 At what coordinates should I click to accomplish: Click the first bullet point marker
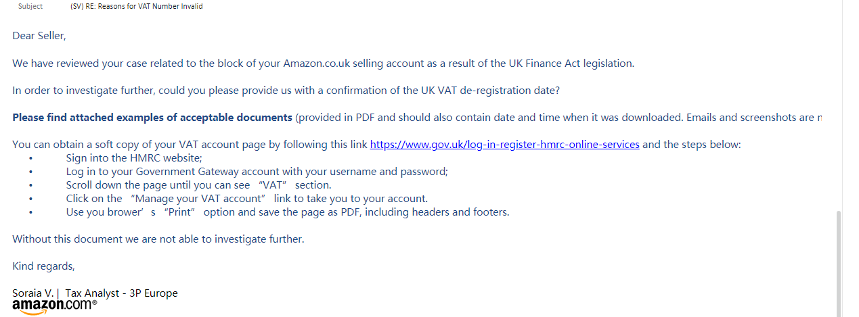point(31,158)
